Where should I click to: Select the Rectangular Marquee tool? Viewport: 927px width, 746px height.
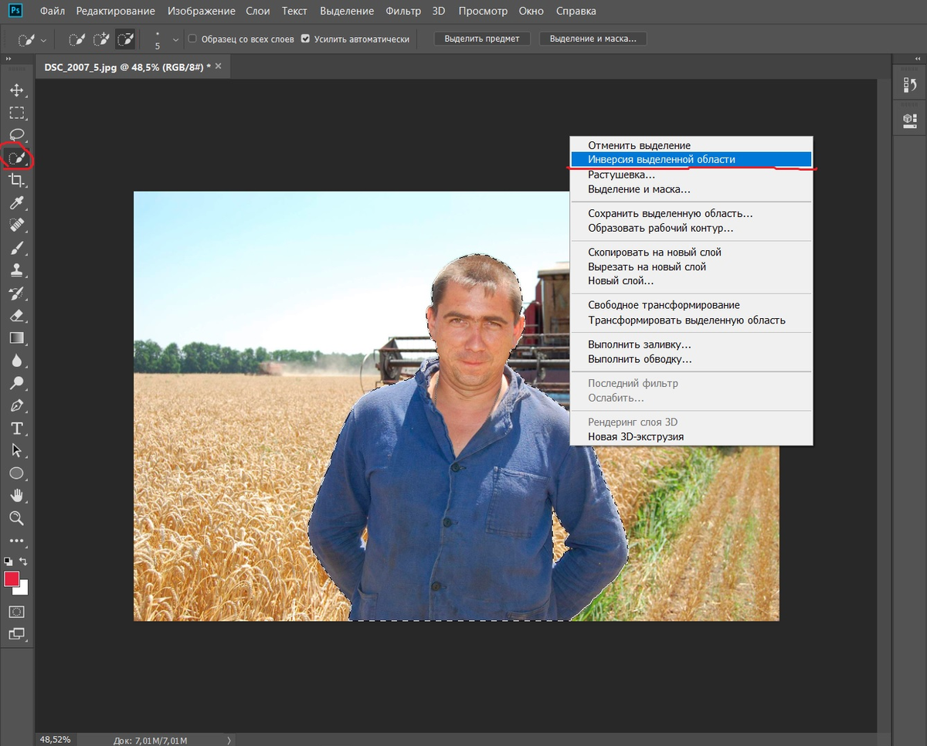[x=16, y=113]
